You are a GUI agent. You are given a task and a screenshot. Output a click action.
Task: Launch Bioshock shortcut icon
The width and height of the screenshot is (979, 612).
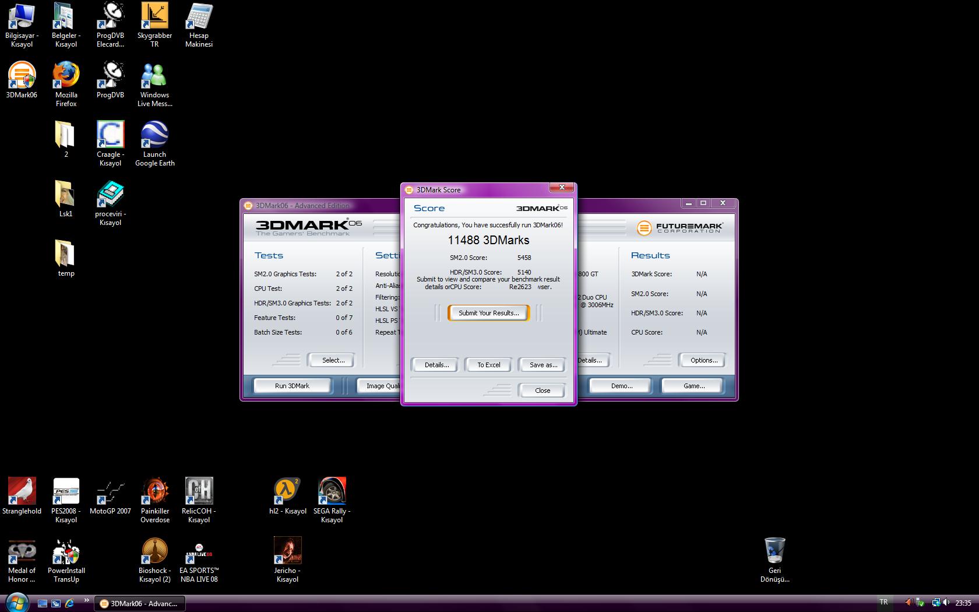[154, 560]
